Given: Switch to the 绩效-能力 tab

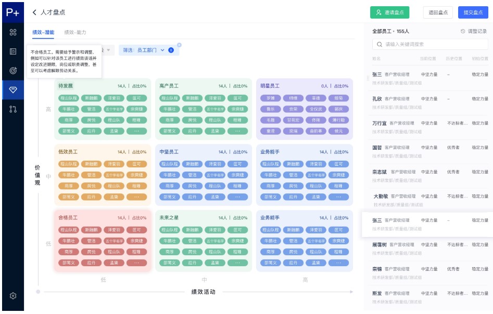Looking at the screenshot, I should point(75,32).
